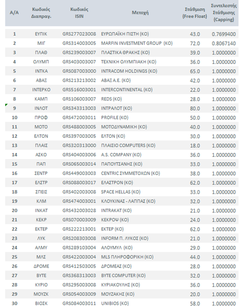Image resolution: width=240 pixels, height=306 pixels.
Task: Click ISIN GRS222213001
Action: pyautogui.click(x=79, y=229)
